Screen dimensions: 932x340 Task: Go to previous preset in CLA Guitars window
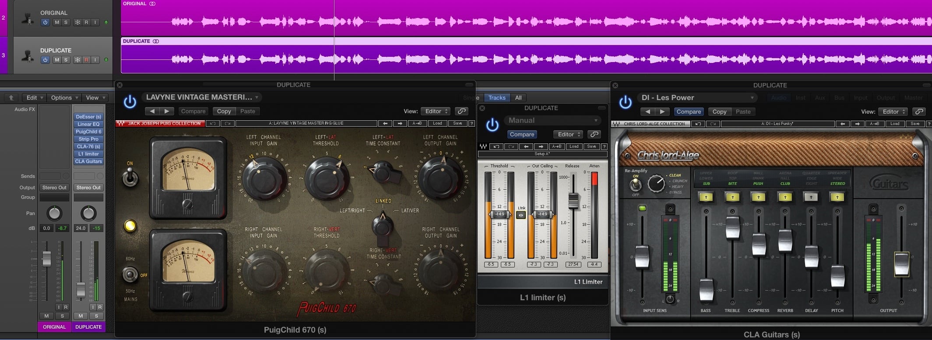click(647, 111)
